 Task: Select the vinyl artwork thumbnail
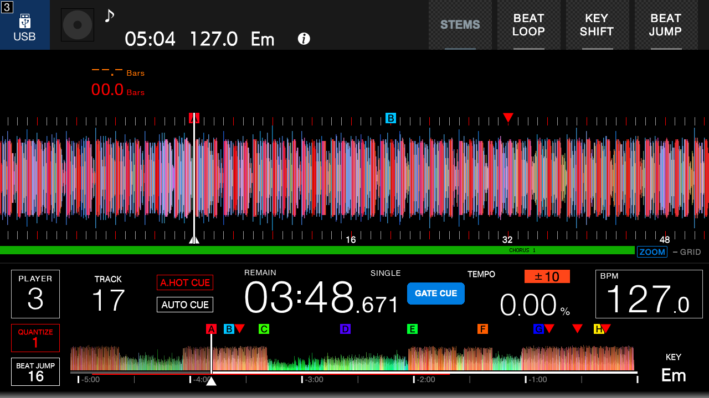pyautogui.click(x=78, y=25)
